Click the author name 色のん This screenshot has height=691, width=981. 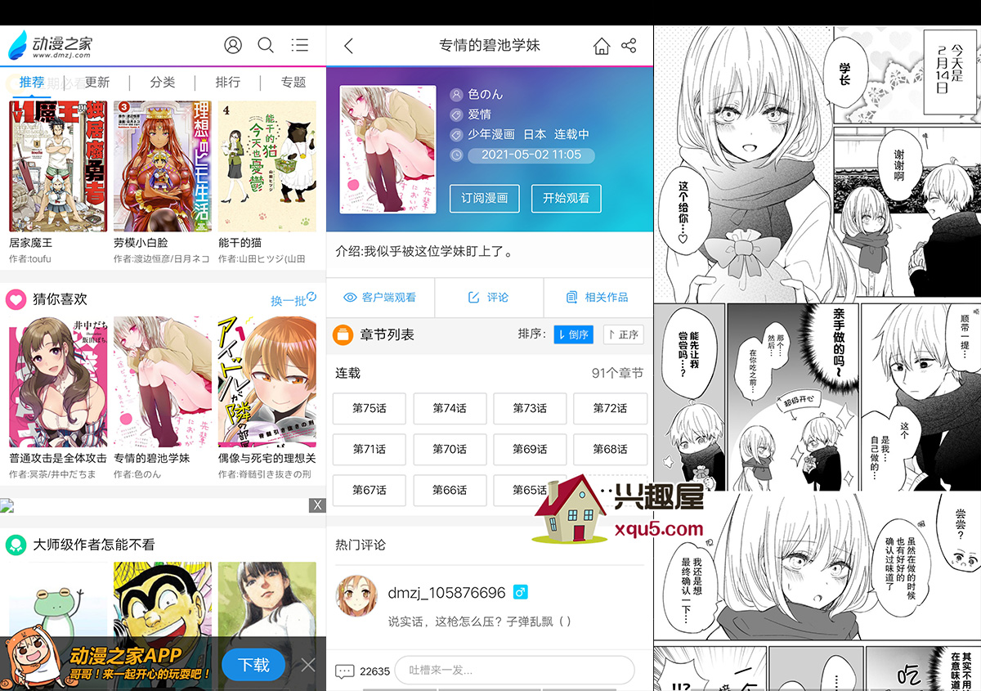[486, 94]
